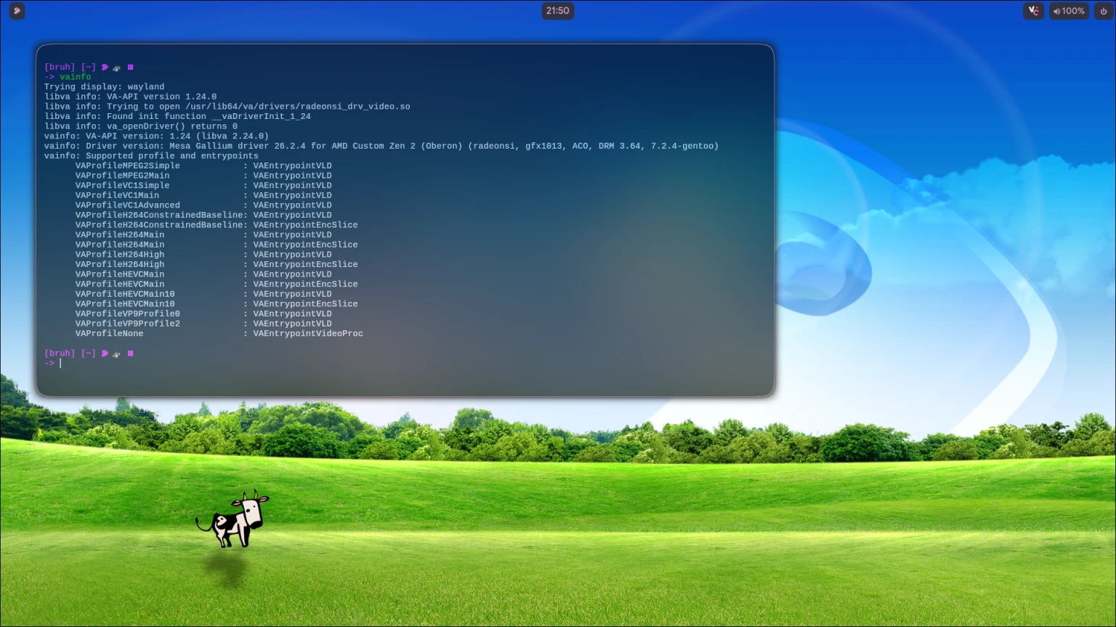Image resolution: width=1116 pixels, height=627 pixels.
Task: Click the VAProfileVC1Simple row
Action: (x=203, y=186)
